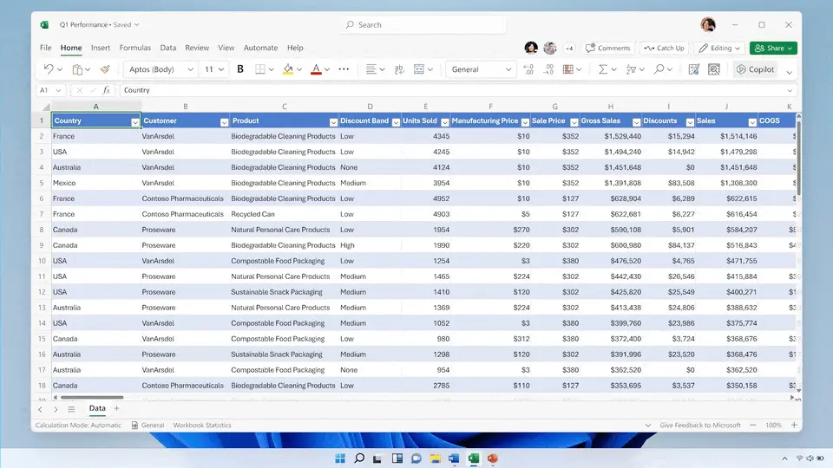This screenshot has width=833, height=468.
Task: Click the Analyze Data icon
Action: tap(714, 69)
